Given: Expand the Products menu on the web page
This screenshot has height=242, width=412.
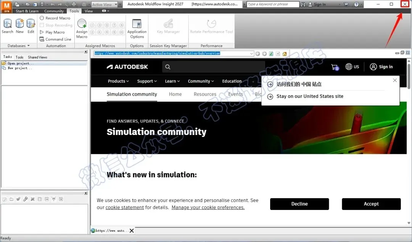Looking at the screenshot, I should 118,81.
